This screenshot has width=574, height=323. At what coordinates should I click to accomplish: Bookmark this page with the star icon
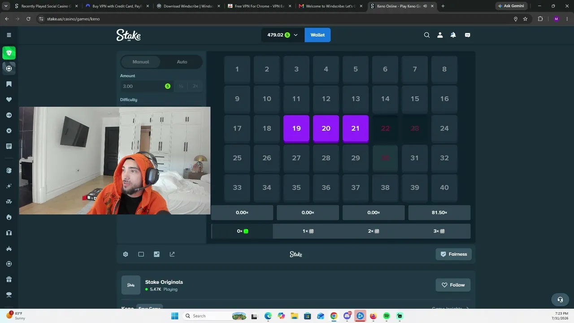pos(525,19)
